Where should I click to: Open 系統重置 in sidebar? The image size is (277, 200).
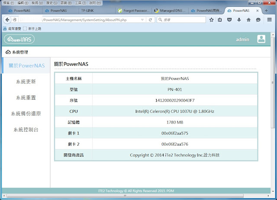click(26, 98)
